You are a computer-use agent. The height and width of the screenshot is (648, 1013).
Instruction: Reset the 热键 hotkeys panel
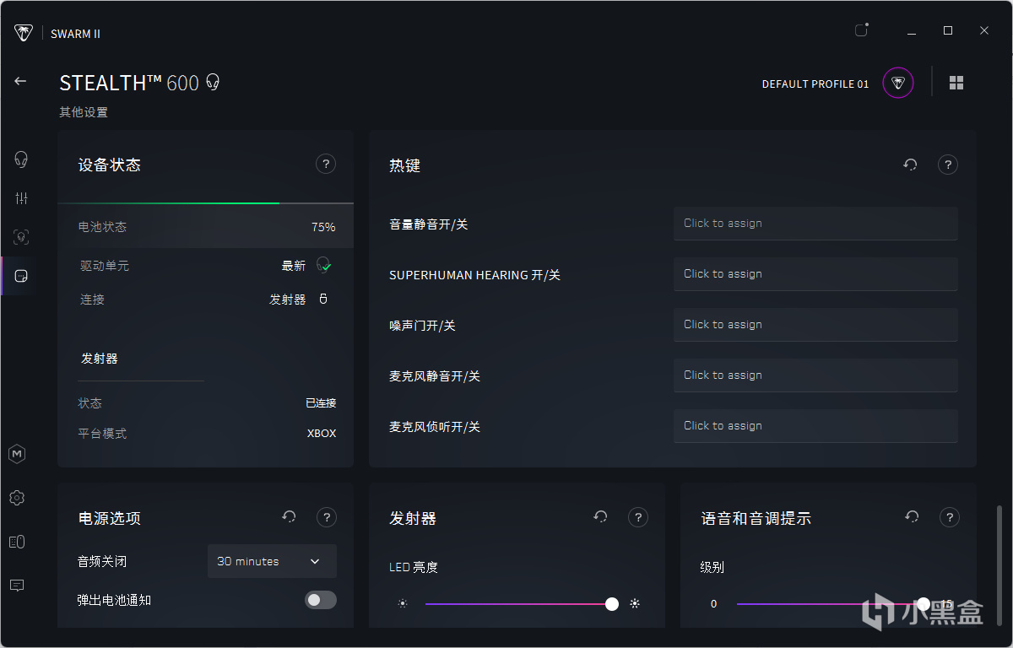click(910, 165)
